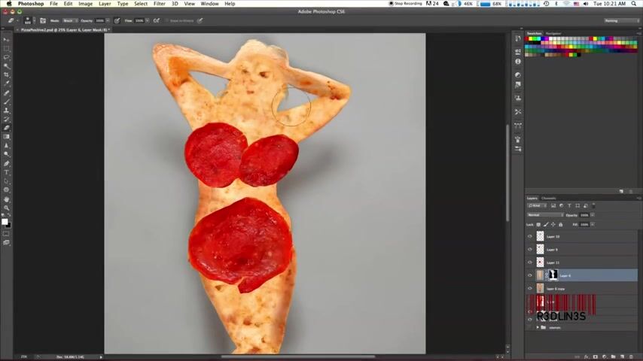The width and height of the screenshot is (643, 361).
Task: Activate the Eraser tool in toolbar
Action: pos(7,128)
